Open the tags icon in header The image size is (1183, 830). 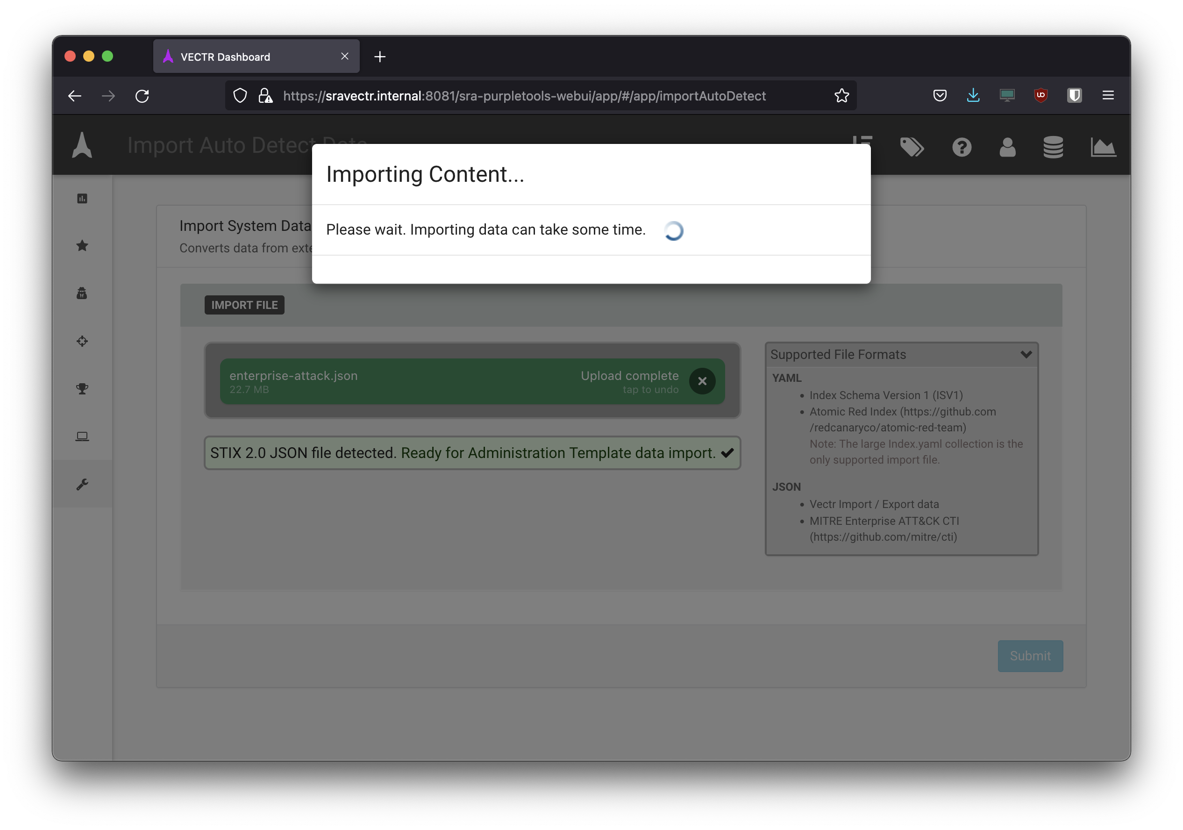click(x=912, y=147)
